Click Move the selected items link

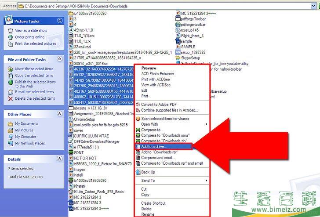pyautogui.click(x=34, y=69)
